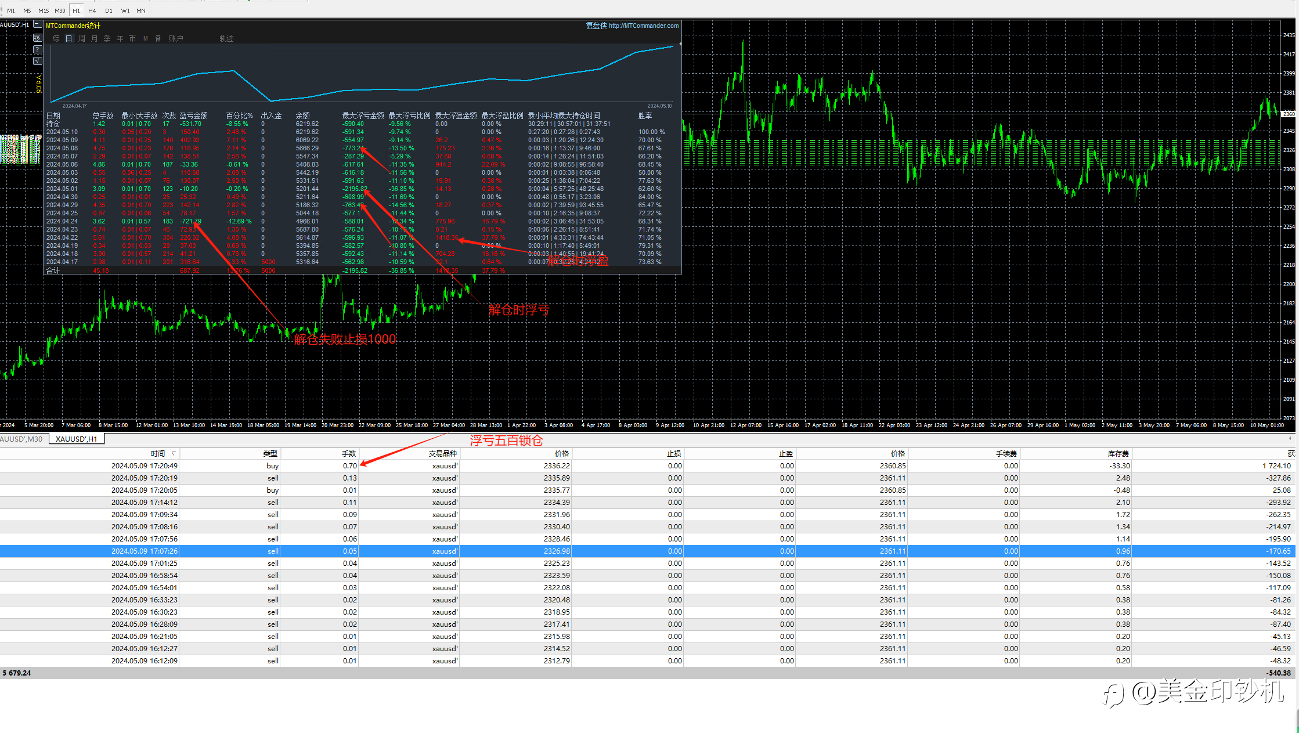Image resolution: width=1299 pixels, height=733 pixels.
Task: Open the 周 weekly statistics tab
Action: tap(81, 38)
